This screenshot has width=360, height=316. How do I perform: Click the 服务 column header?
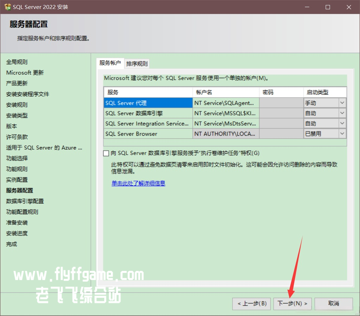(x=148, y=92)
